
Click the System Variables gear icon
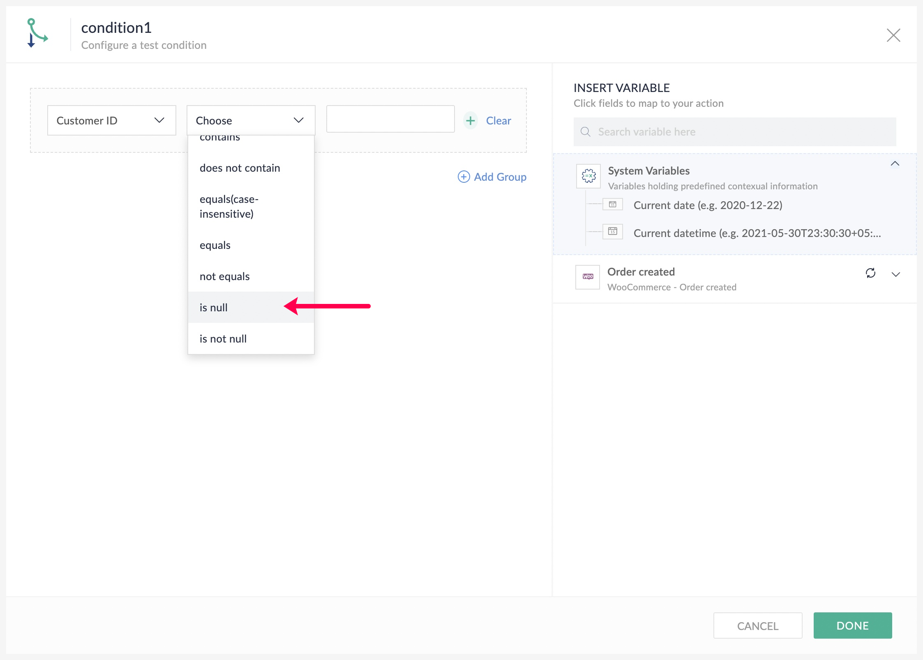(588, 176)
